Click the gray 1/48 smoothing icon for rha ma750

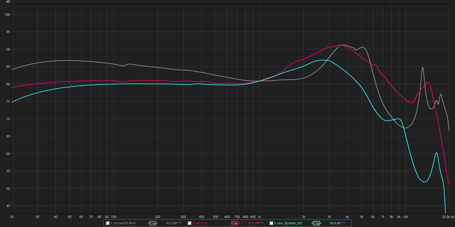pyautogui.click(x=153, y=223)
